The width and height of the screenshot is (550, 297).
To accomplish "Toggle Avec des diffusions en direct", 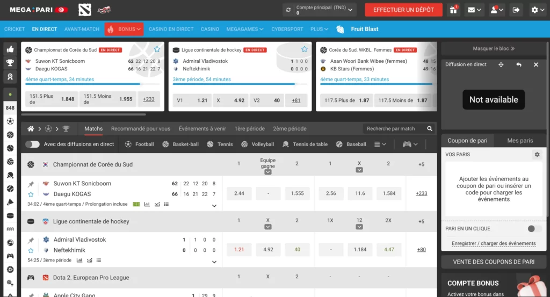I will [x=32, y=144].
